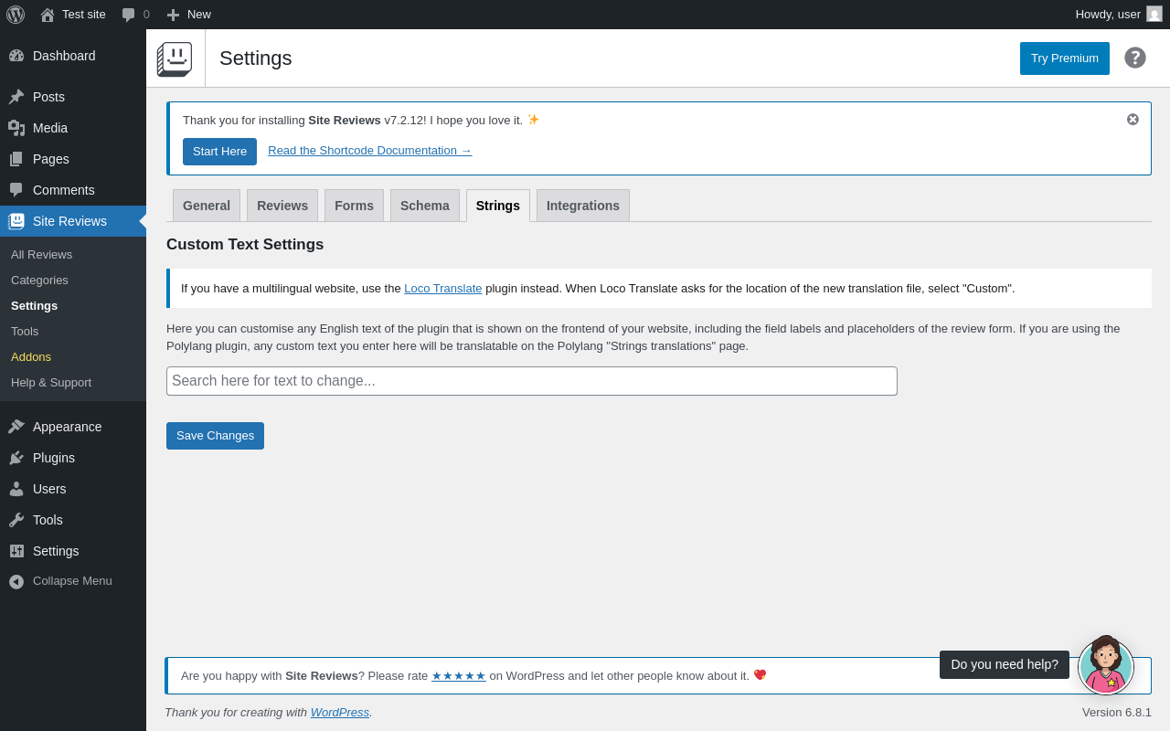This screenshot has width=1170, height=731.
Task: Click the Plugins plug icon
Action: tap(16, 458)
